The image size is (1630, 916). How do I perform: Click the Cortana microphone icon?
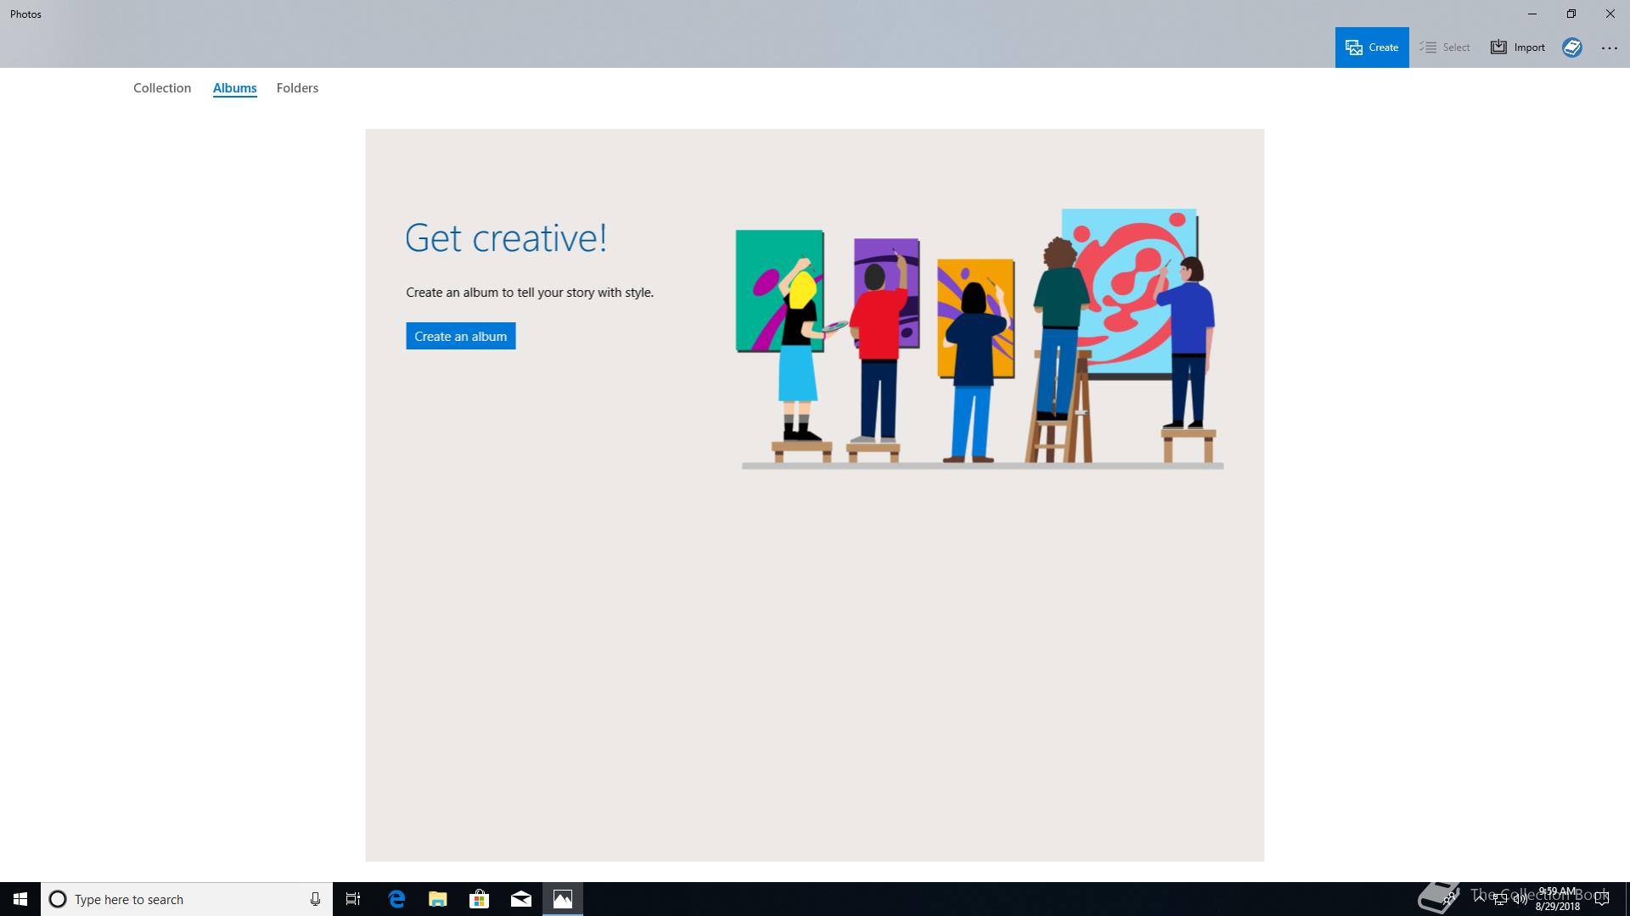coord(315,899)
